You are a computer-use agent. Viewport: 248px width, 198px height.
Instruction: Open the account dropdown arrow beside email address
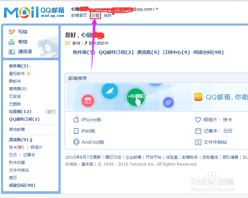(x=157, y=9)
